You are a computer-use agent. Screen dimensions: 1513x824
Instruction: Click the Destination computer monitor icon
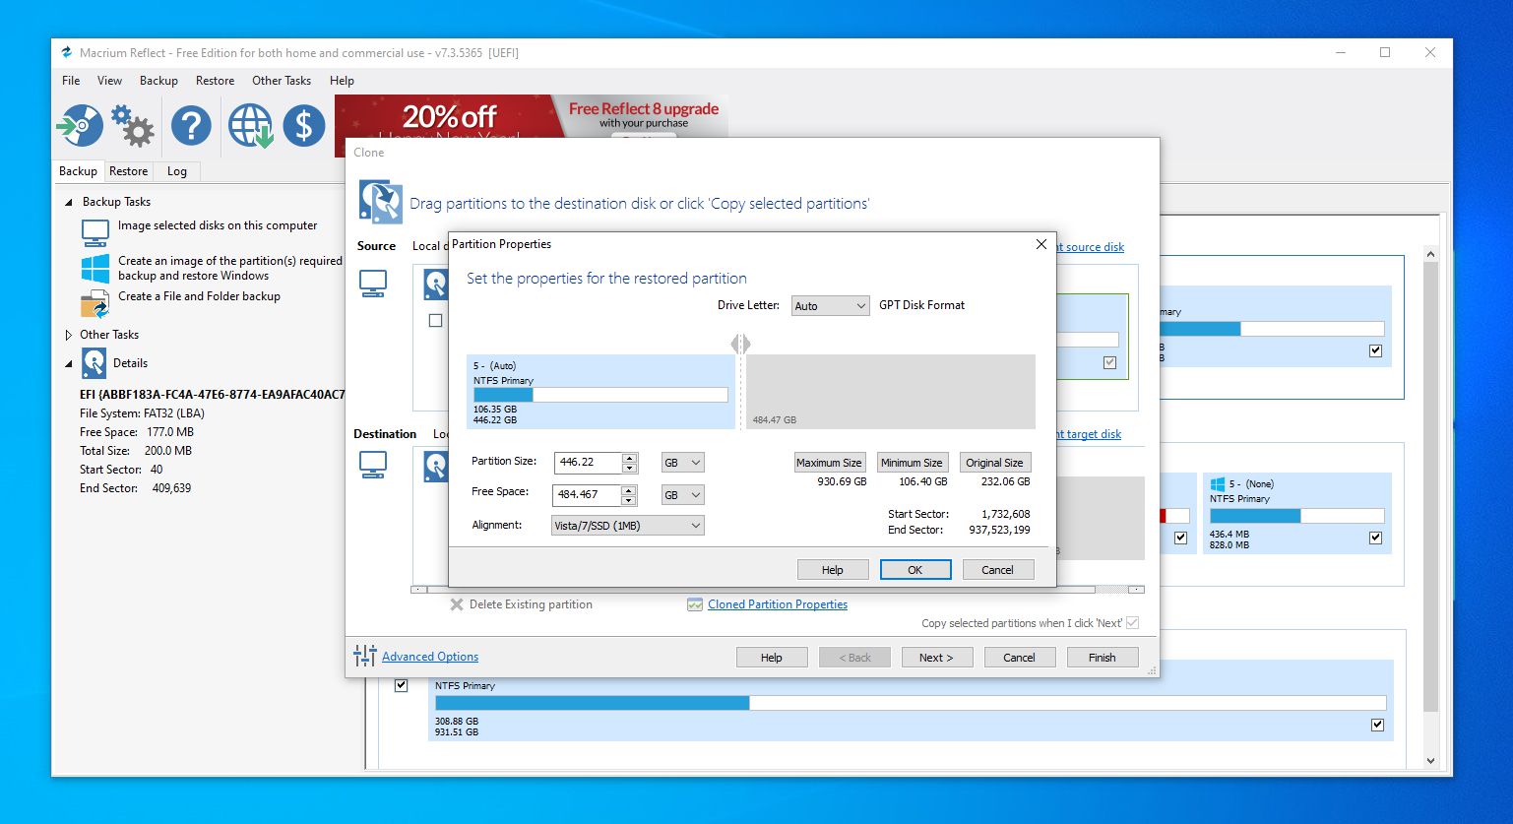(373, 464)
